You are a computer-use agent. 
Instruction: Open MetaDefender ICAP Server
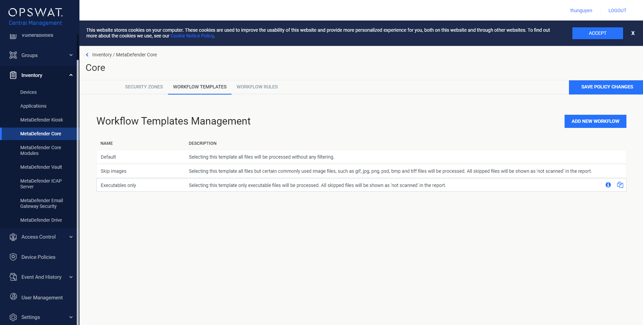click(41, 184)
